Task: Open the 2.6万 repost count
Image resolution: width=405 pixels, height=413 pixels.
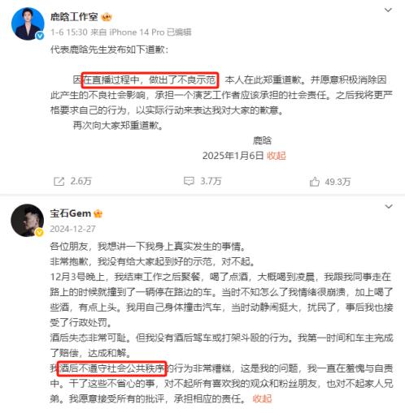Action: [x=81, y=181]
